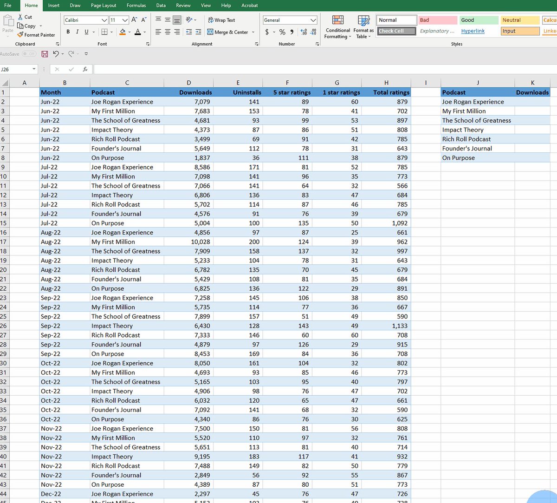The height and width of the screenshot is (503, 557).
Task: Expand the underline style arrow
Action: (x=93, y=32)
